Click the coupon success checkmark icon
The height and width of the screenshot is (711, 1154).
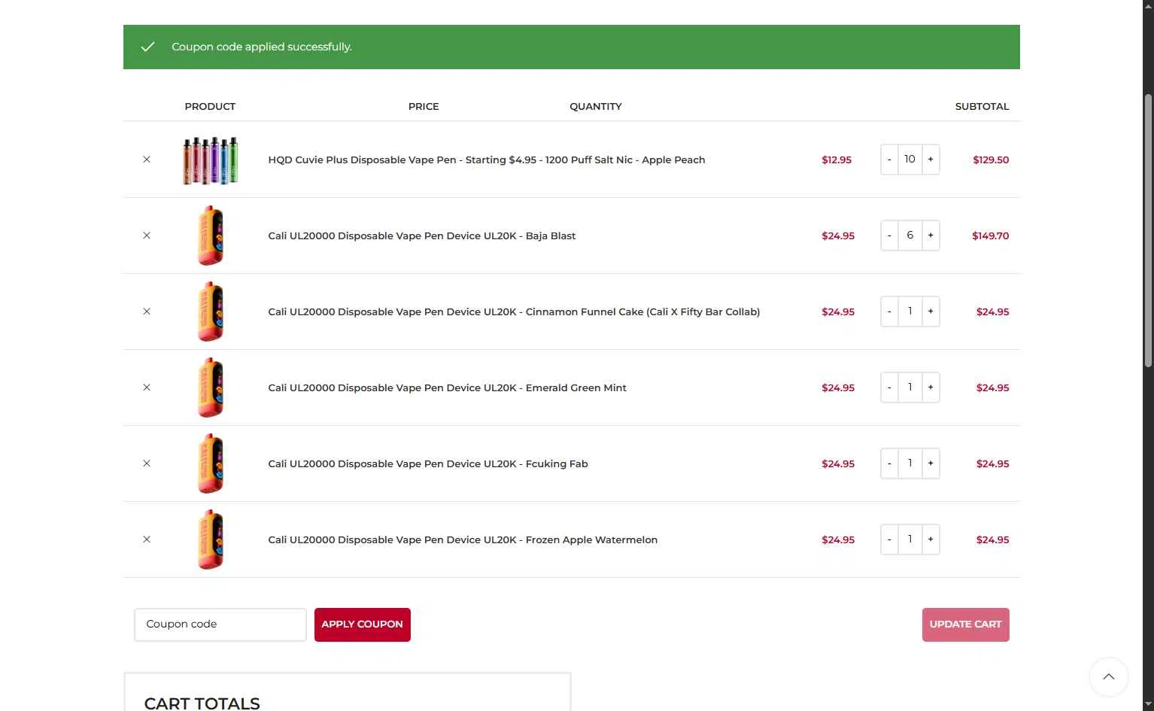[x=147, y=47]
